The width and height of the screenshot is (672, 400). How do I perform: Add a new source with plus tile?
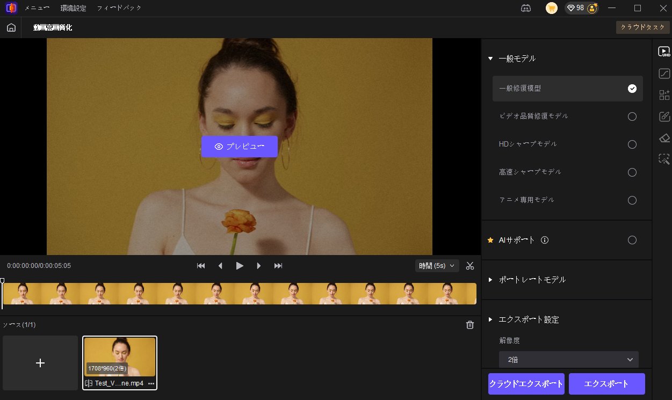40,363
